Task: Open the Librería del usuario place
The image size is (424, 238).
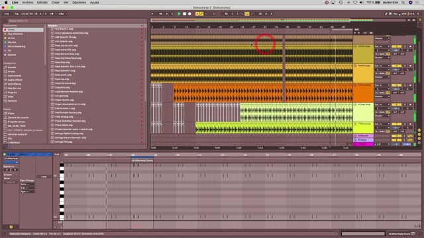Action: 18,118
